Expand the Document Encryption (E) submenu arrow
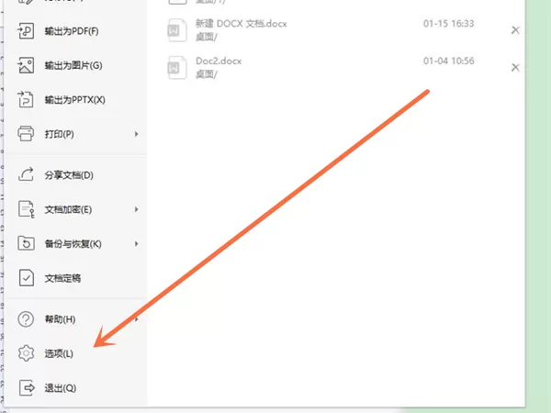 coord(136,209)
